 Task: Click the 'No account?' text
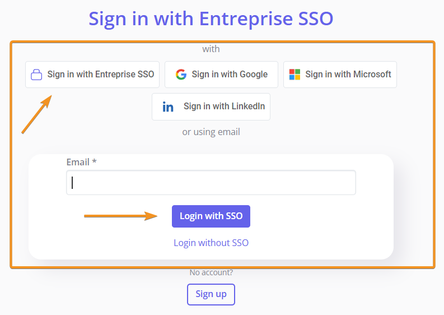tap(211, 272)
